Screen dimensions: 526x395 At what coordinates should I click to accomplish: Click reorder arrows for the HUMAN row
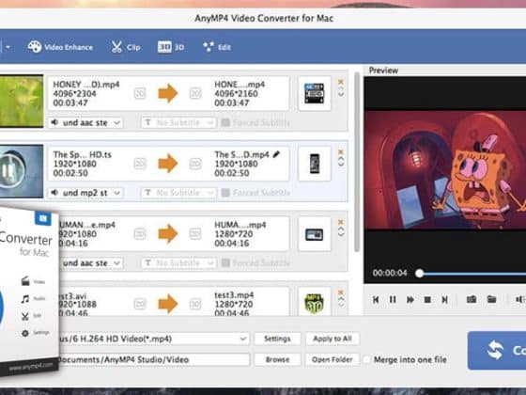click(341, 232)
